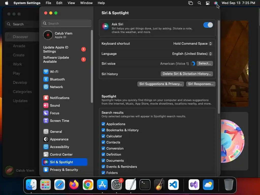Open Accessibility settings
This screenshot has width=260, height=195.
tap(64, 147)
